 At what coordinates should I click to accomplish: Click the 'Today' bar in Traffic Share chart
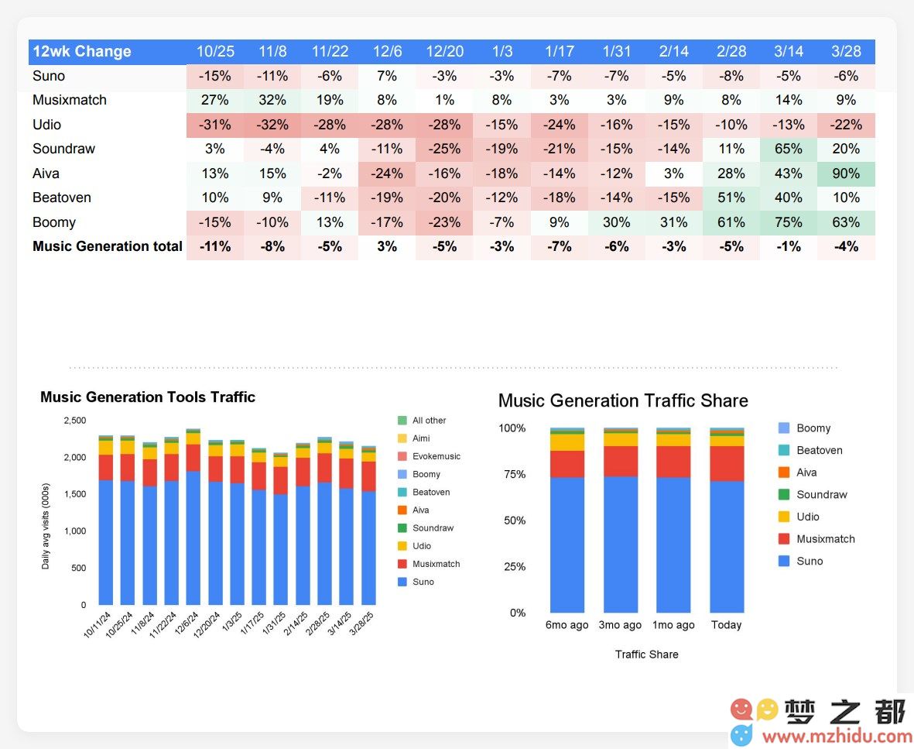[x=727, y=520]
